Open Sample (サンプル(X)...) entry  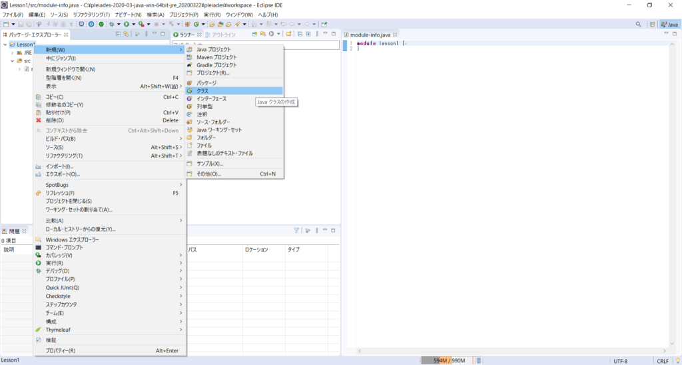[x=234, y=164]
